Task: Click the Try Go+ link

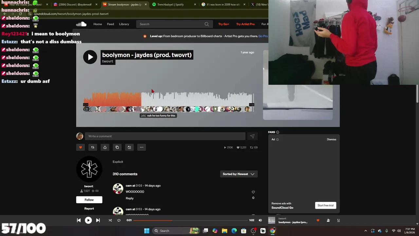Action: coord(224,24)
